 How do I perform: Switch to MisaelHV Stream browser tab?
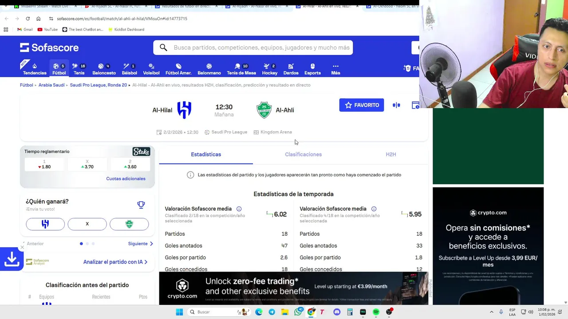pos(46,7)
